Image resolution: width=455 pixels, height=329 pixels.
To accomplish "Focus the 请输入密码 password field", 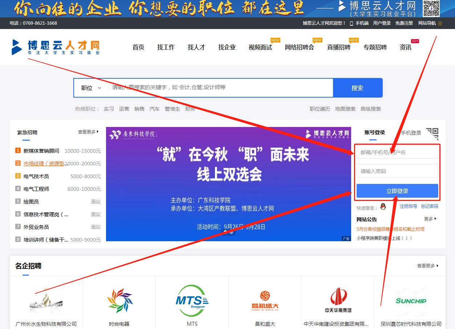I will [397, 171].
